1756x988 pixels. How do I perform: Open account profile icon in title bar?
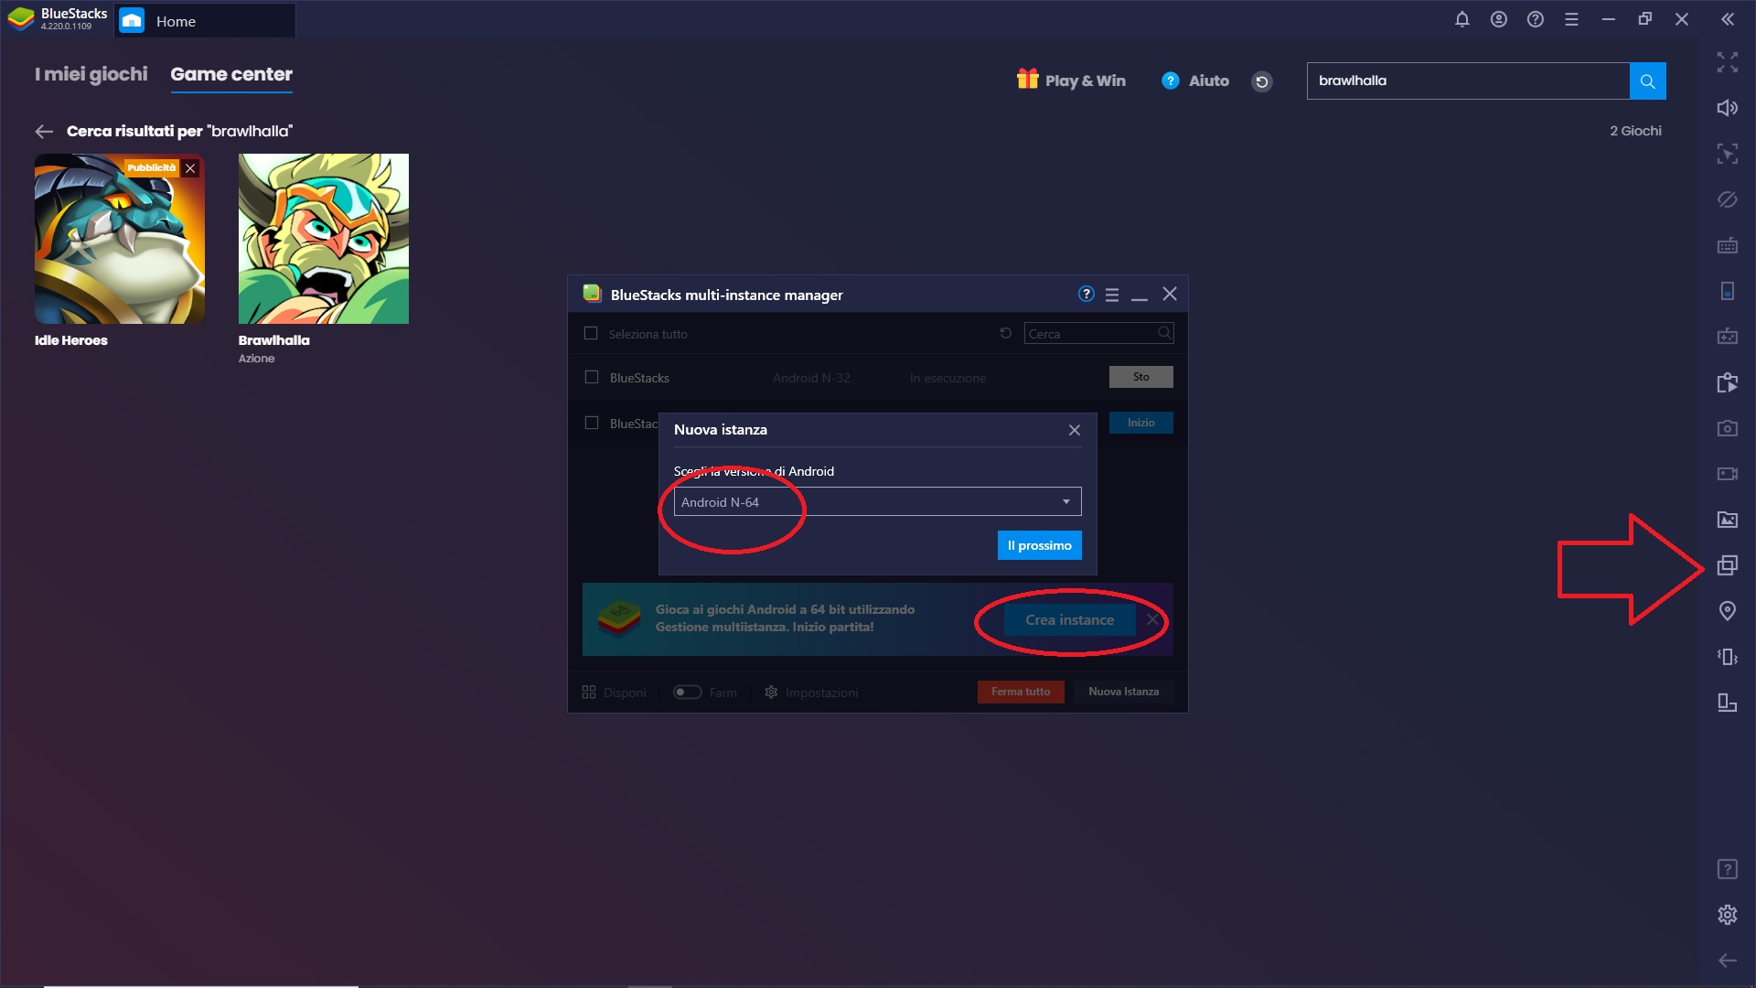coord(1498,19)
